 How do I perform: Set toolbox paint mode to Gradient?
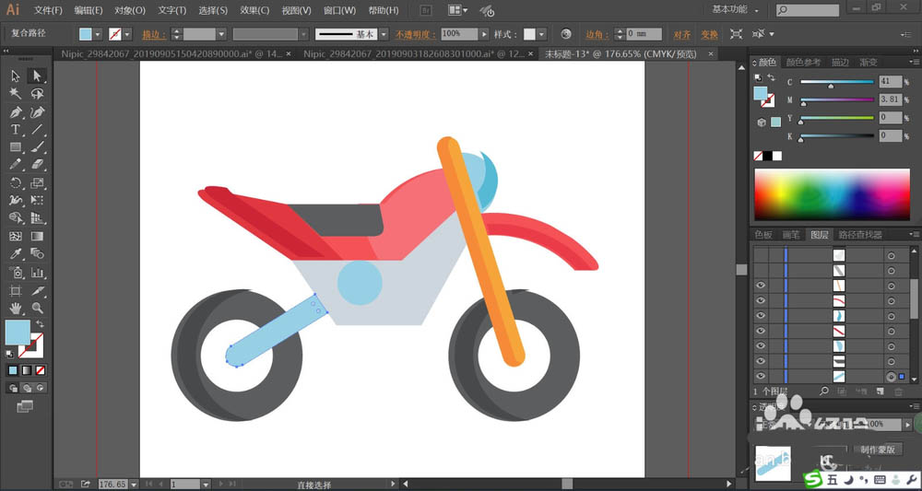point(27,370)
